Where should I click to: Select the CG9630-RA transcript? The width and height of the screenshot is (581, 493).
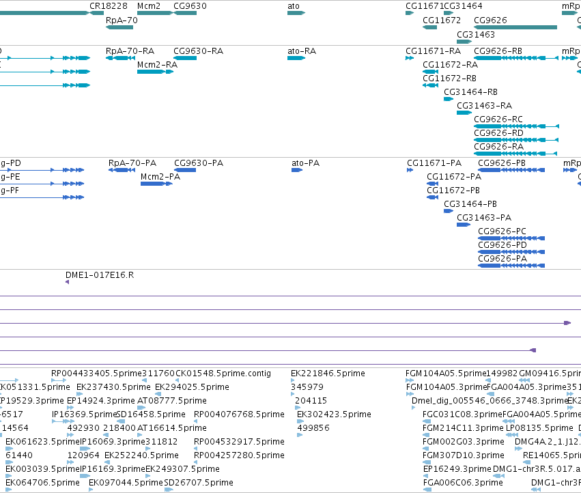click(x=185, y=58)
